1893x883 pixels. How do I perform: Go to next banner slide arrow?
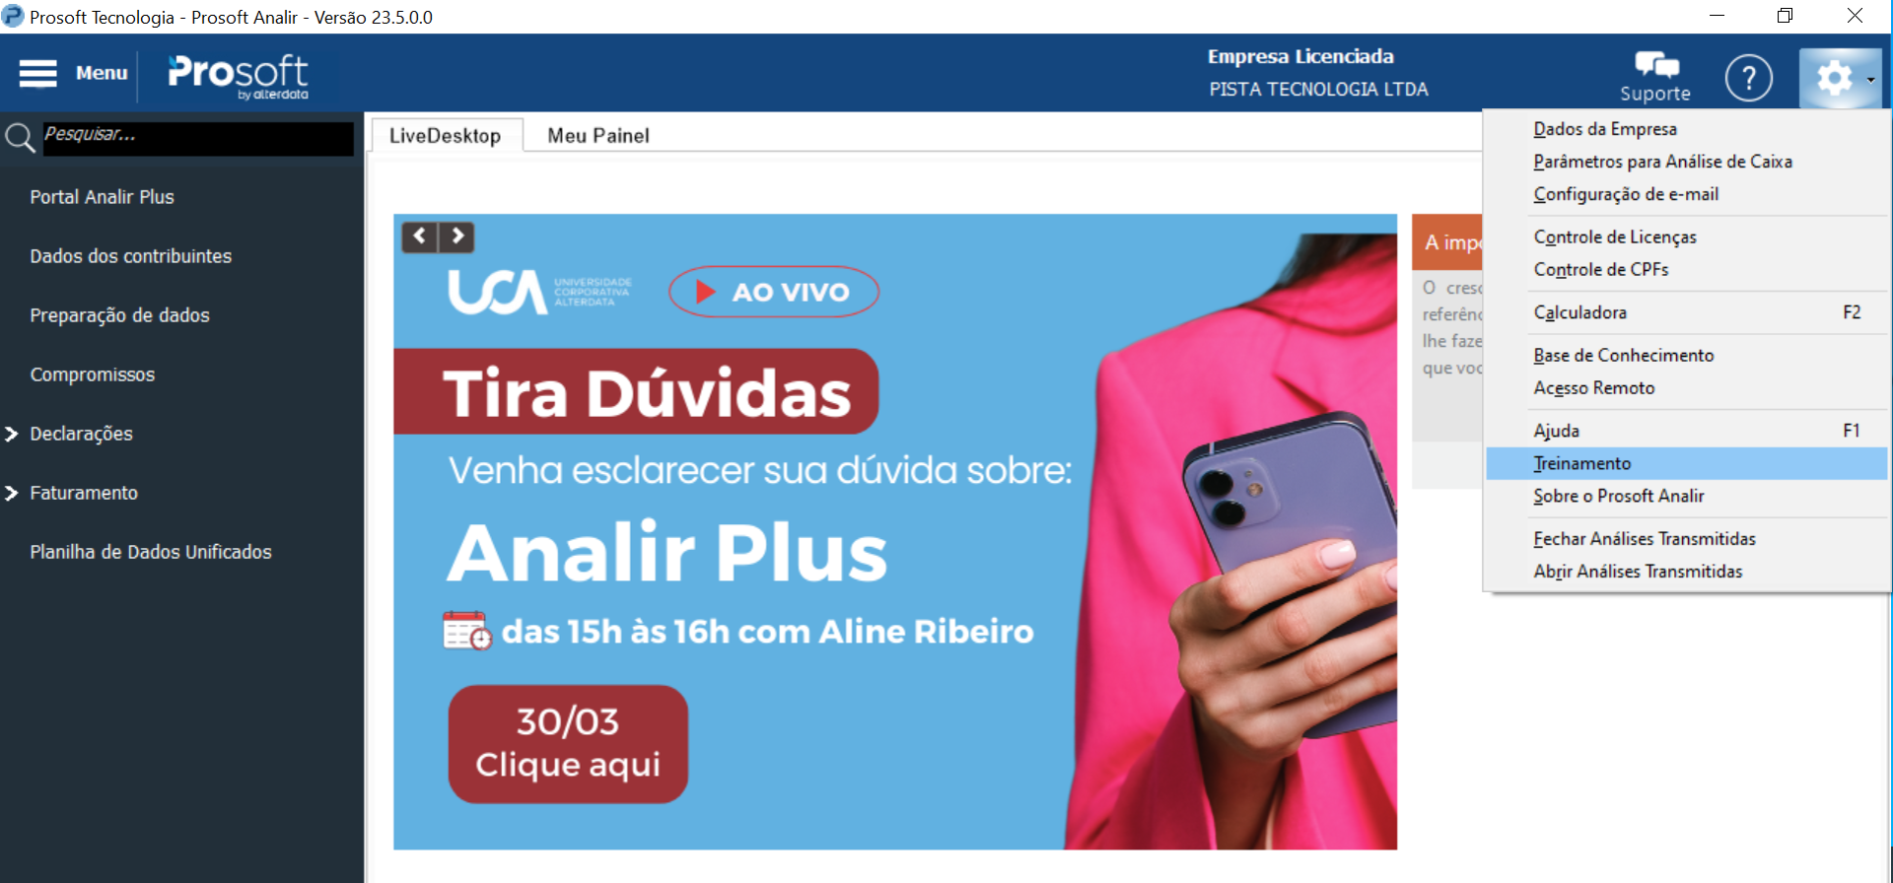[457, 237]
